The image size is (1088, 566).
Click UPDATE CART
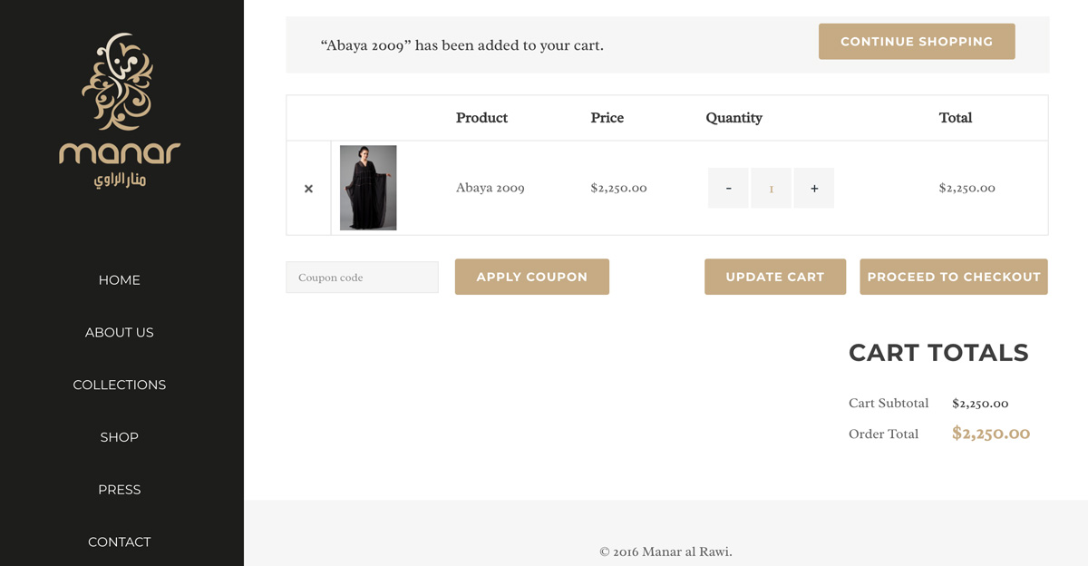click(x=775, y=277)
